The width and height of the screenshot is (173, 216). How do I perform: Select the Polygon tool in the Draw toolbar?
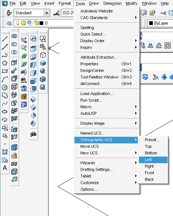5,63
